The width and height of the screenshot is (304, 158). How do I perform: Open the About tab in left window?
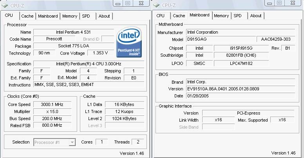point(104,16)
